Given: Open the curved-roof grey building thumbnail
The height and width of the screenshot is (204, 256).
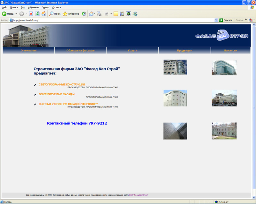Looking at the screenshot, I should 175,98.
